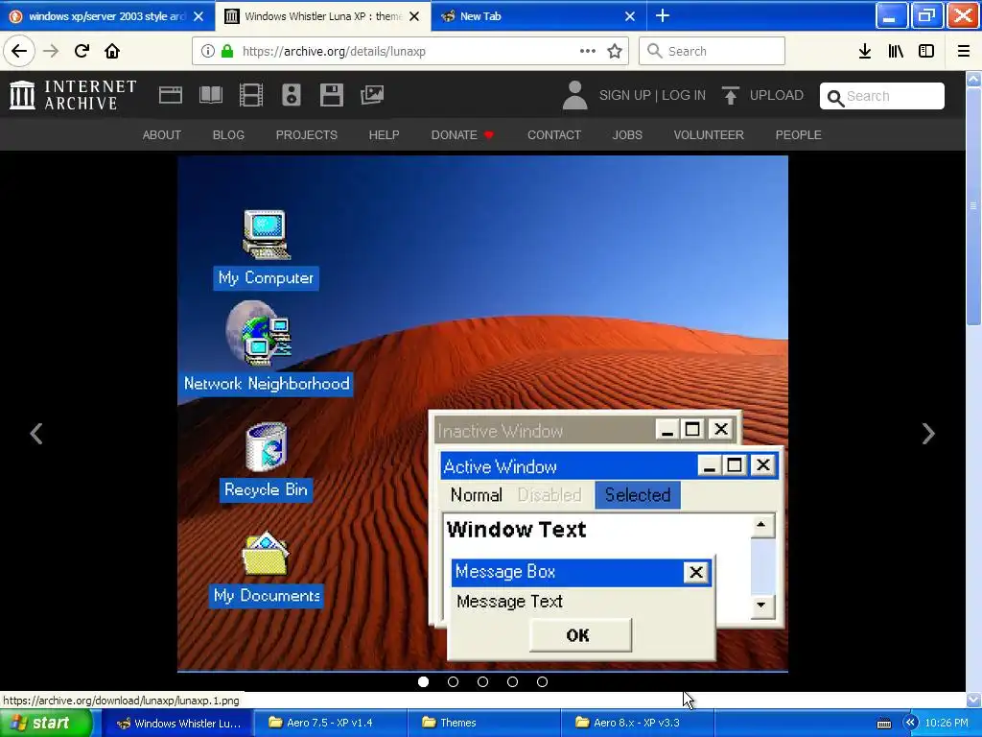This screenshot has width=982, height=737.
Task: Open page actions three-dots menu
Action: [x=588, y=51]
